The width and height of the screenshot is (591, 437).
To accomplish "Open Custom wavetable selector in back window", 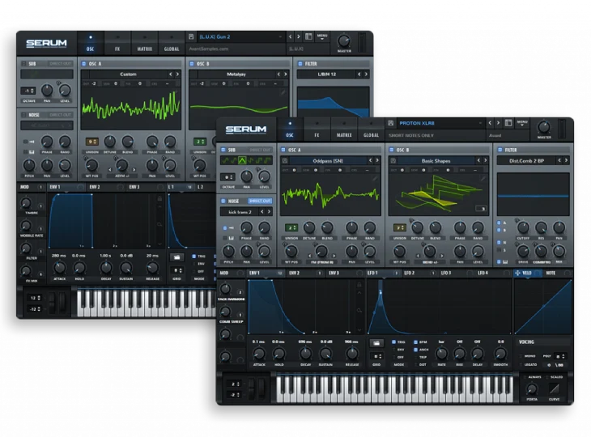I will 128,74.
